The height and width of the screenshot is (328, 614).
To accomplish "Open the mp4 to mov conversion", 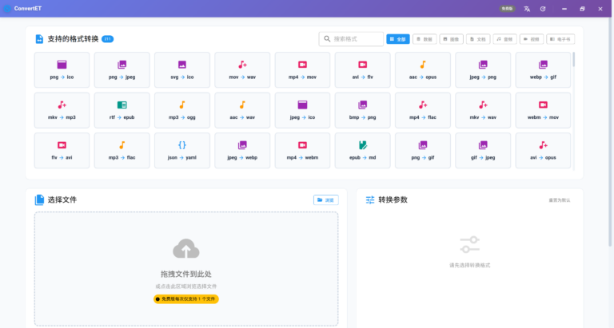I will (302, 70).
